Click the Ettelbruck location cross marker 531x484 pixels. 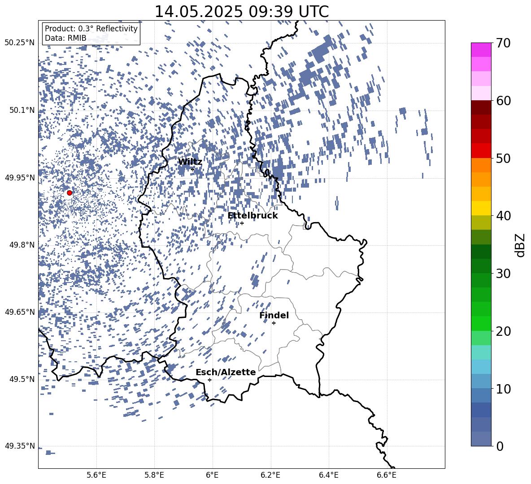click(x=242, y=223)
